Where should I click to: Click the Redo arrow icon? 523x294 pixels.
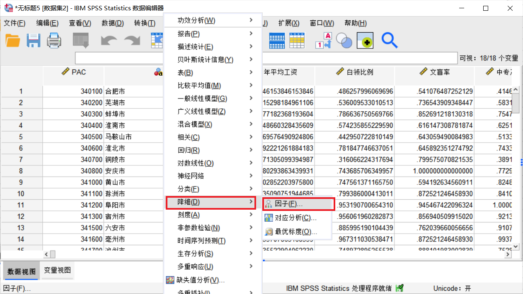tap(132, 41)
